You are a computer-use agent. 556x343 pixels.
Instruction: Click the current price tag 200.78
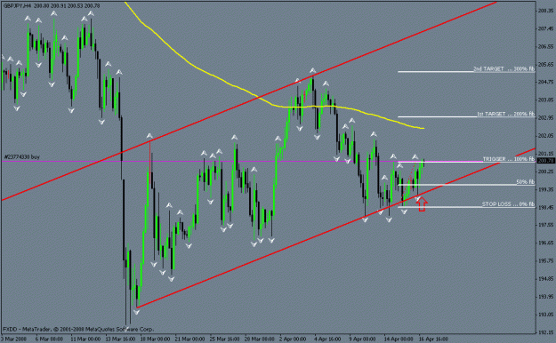(x=545, y=161)
